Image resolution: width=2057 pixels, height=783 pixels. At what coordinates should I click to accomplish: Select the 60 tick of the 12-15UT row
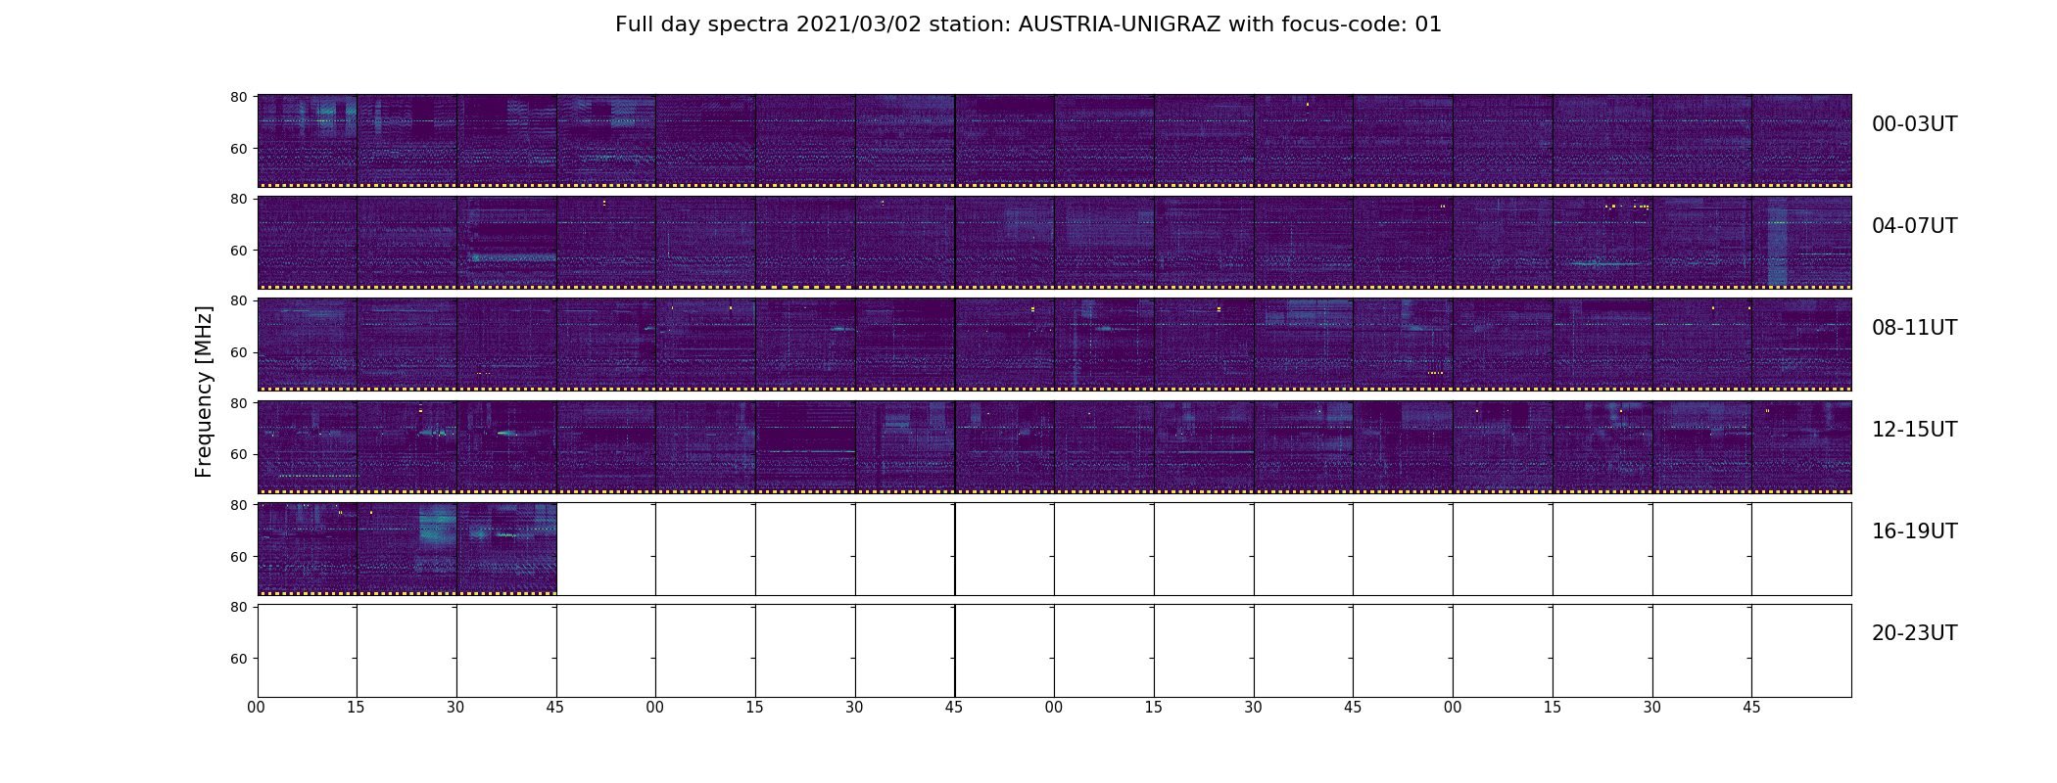coord(238,454)
